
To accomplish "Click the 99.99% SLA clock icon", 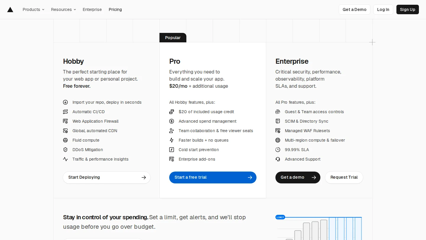I will click(278, 150).
